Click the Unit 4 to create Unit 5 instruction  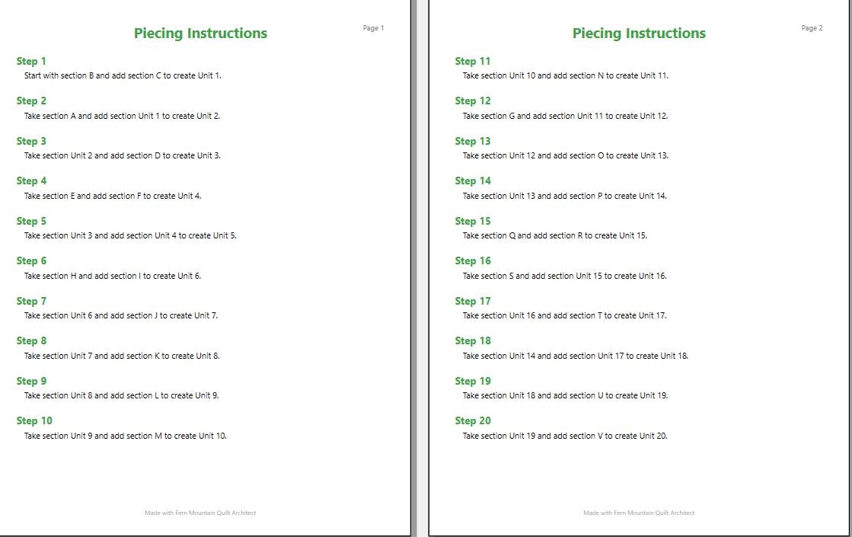(x=130, y=235)
